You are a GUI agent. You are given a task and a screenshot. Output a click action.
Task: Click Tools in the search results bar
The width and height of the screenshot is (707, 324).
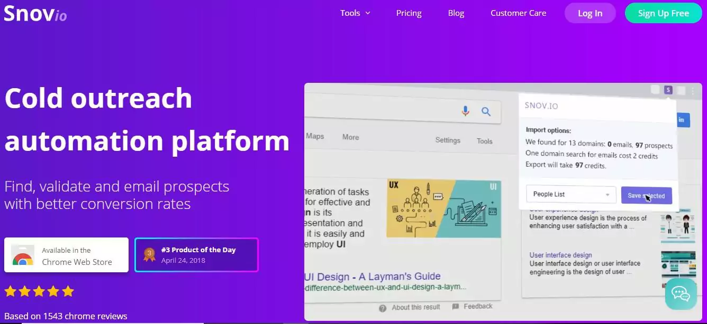point(484,141)
